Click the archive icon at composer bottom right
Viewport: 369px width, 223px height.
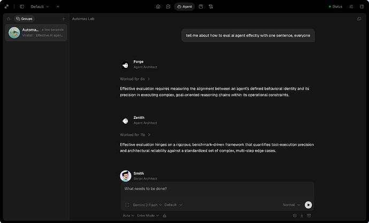309,216
